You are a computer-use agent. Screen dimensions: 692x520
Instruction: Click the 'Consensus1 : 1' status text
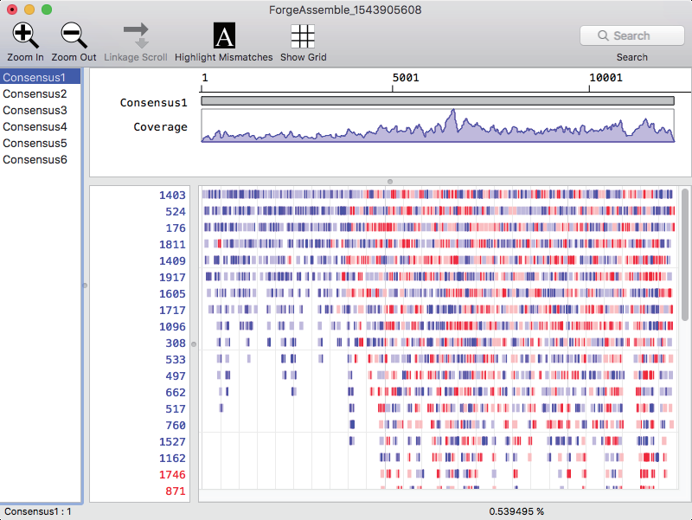pos(37,511)
